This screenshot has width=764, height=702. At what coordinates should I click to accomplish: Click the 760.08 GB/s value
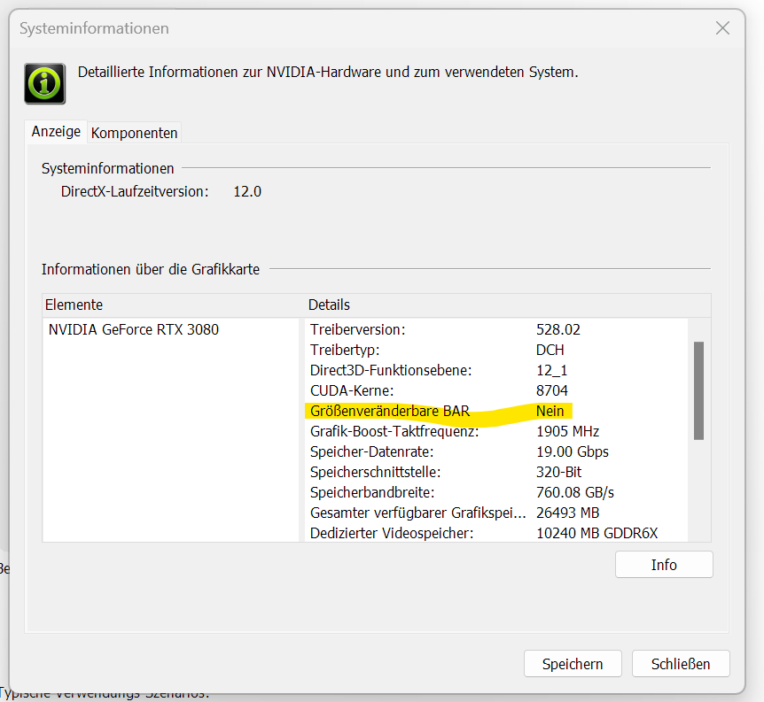575,493
